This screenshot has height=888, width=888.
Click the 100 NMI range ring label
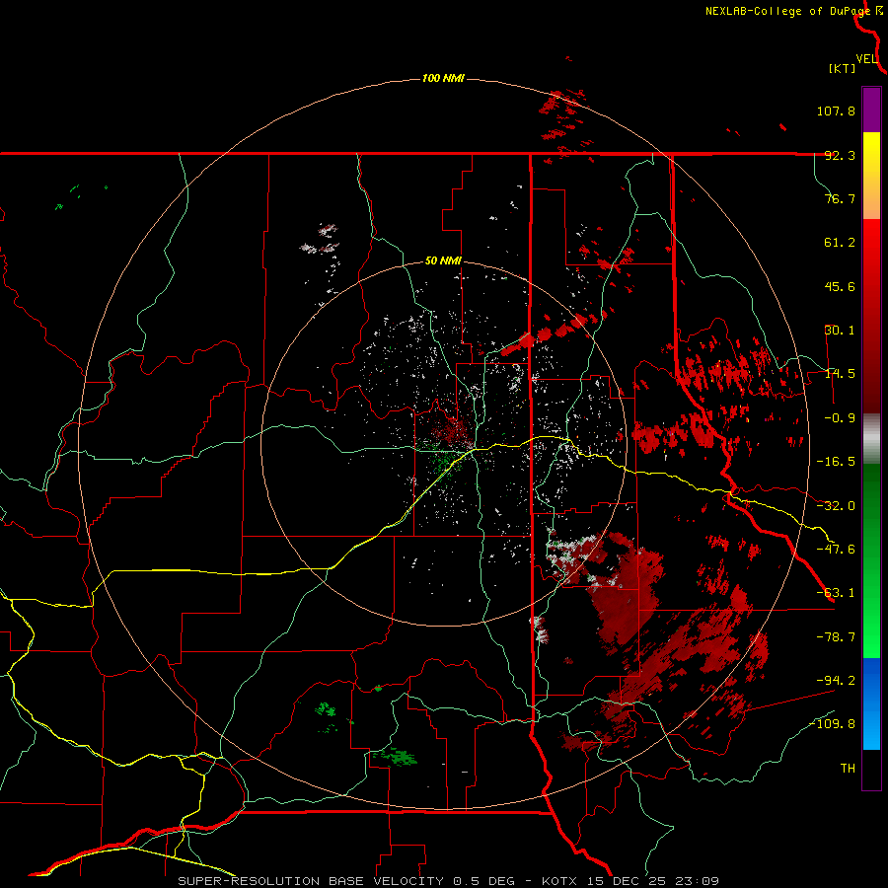coord(443,78)
